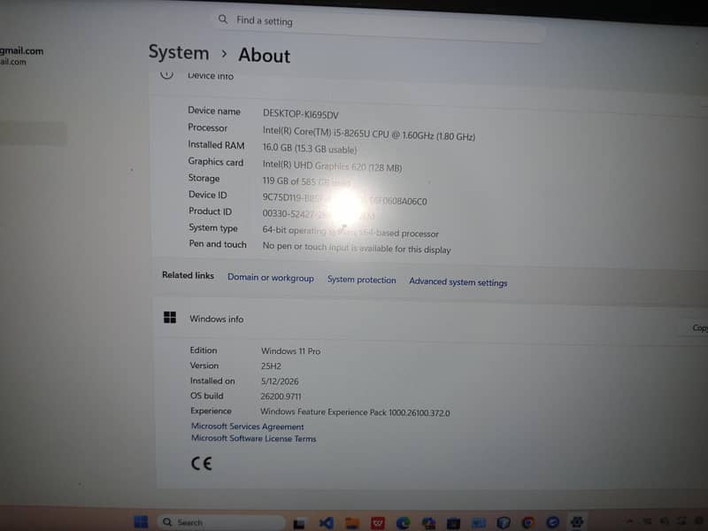Screen dimensions: 708x531
Task: Open File Explorer from the taskbar
Action: pyautogui.click(x=352, y=523)
